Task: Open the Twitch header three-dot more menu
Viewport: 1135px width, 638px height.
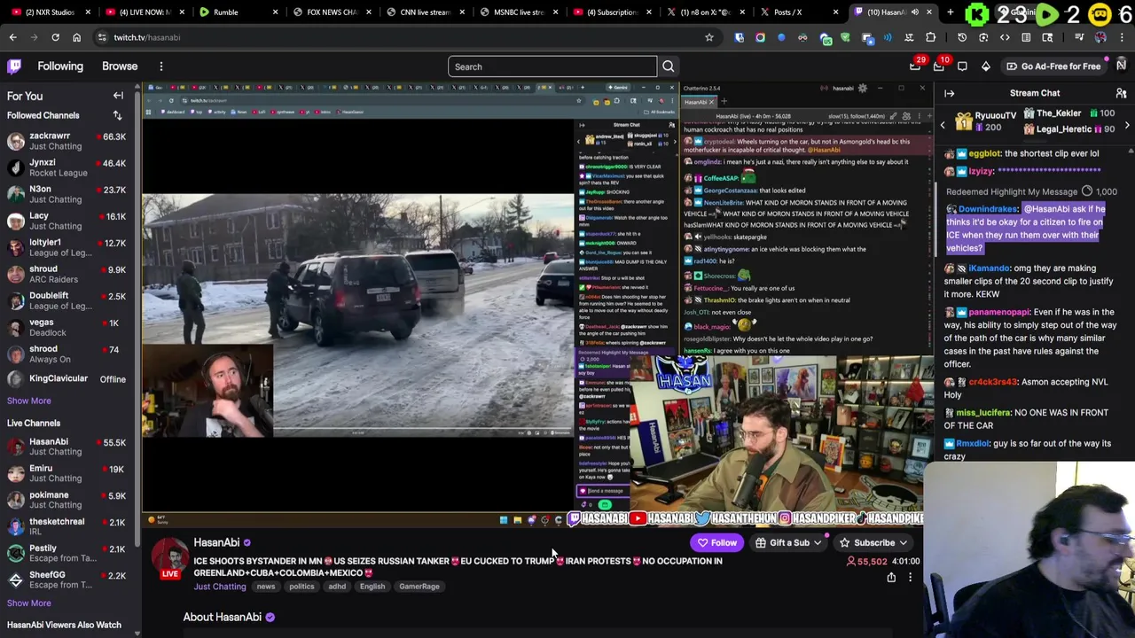Action: coord(161,66)
